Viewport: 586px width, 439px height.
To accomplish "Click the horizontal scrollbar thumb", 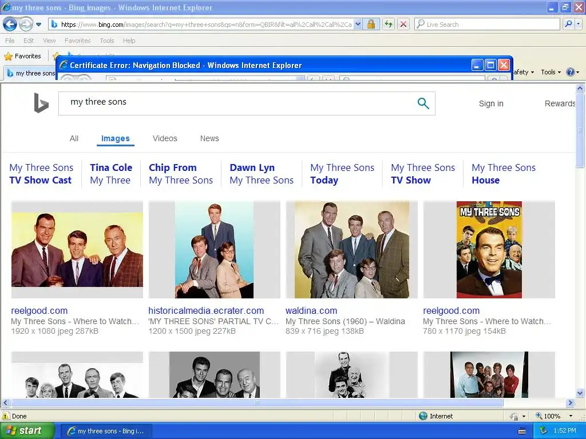I will 257,403.
